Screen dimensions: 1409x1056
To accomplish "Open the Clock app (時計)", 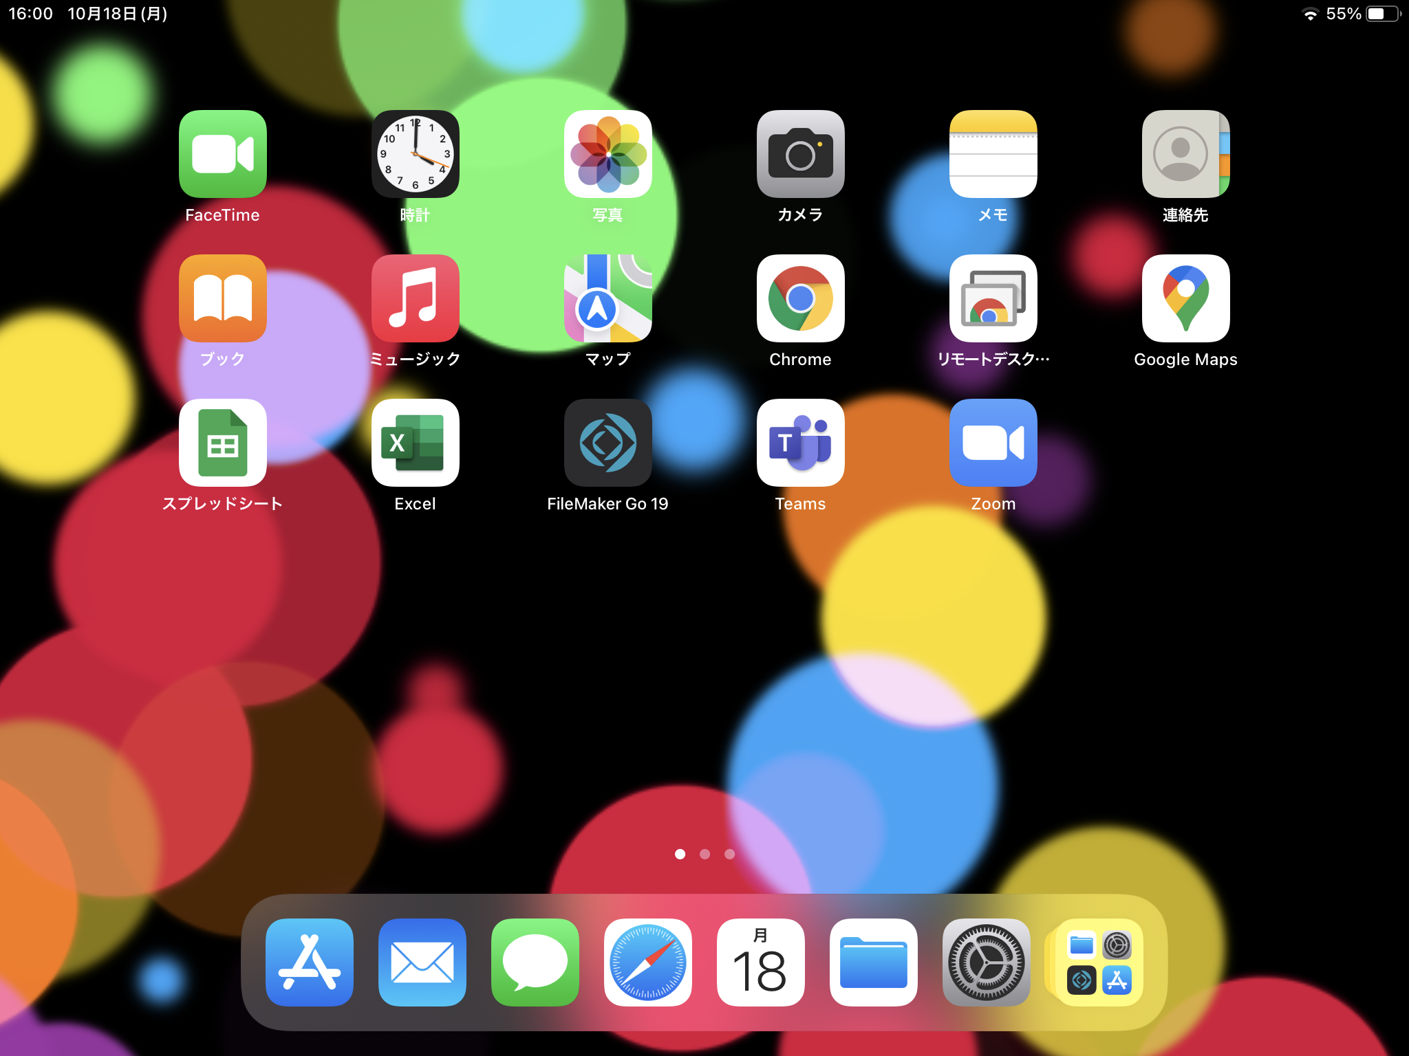I will 416,154.
